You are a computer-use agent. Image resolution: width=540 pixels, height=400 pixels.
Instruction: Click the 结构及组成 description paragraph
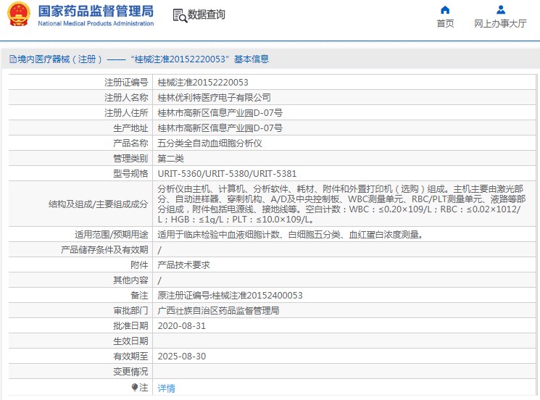341,204
